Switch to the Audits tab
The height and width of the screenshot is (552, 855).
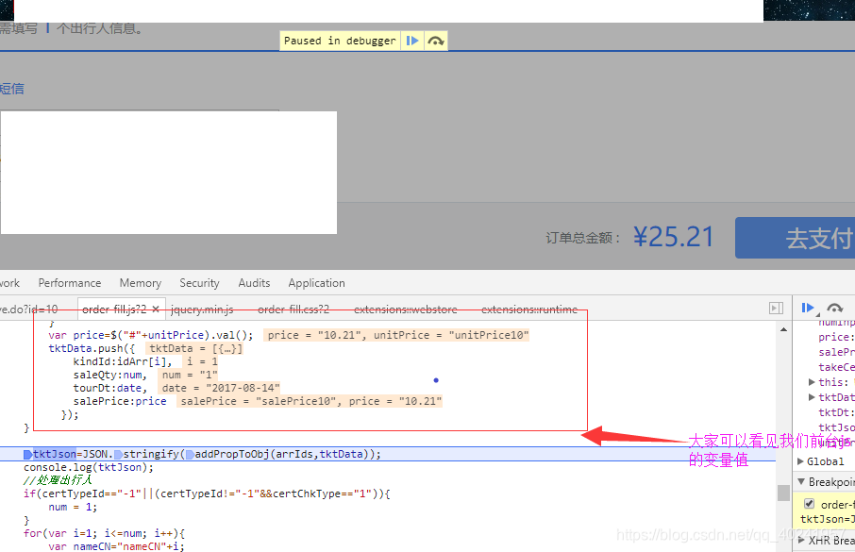(x=254, y=283)
